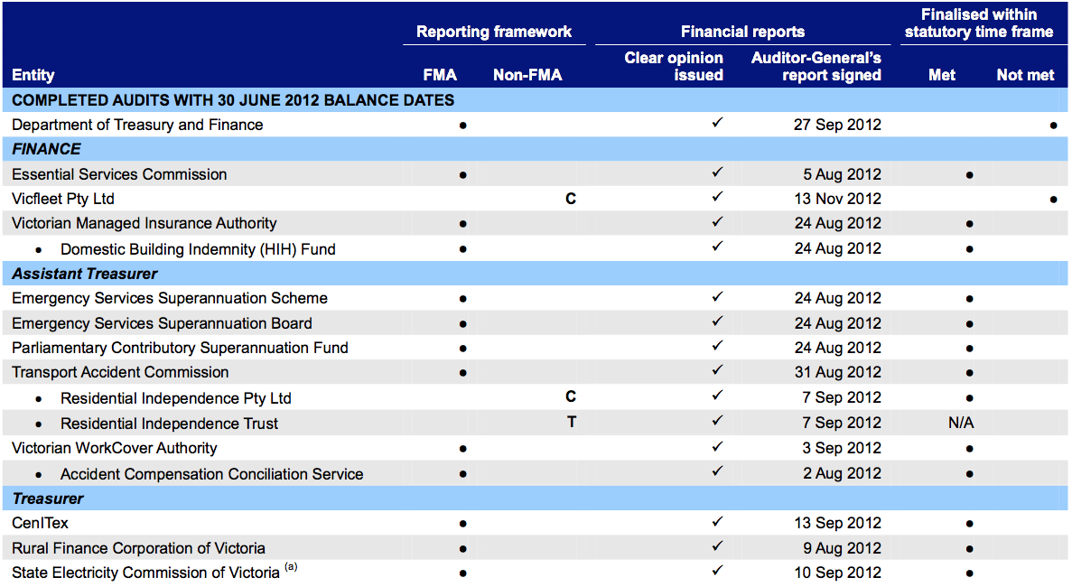
Task: Click the 'FMA' column header
Action: pyautogui.click(x=440, y=75)
